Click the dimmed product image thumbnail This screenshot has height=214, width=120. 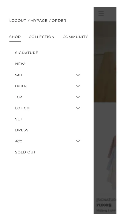105,149
